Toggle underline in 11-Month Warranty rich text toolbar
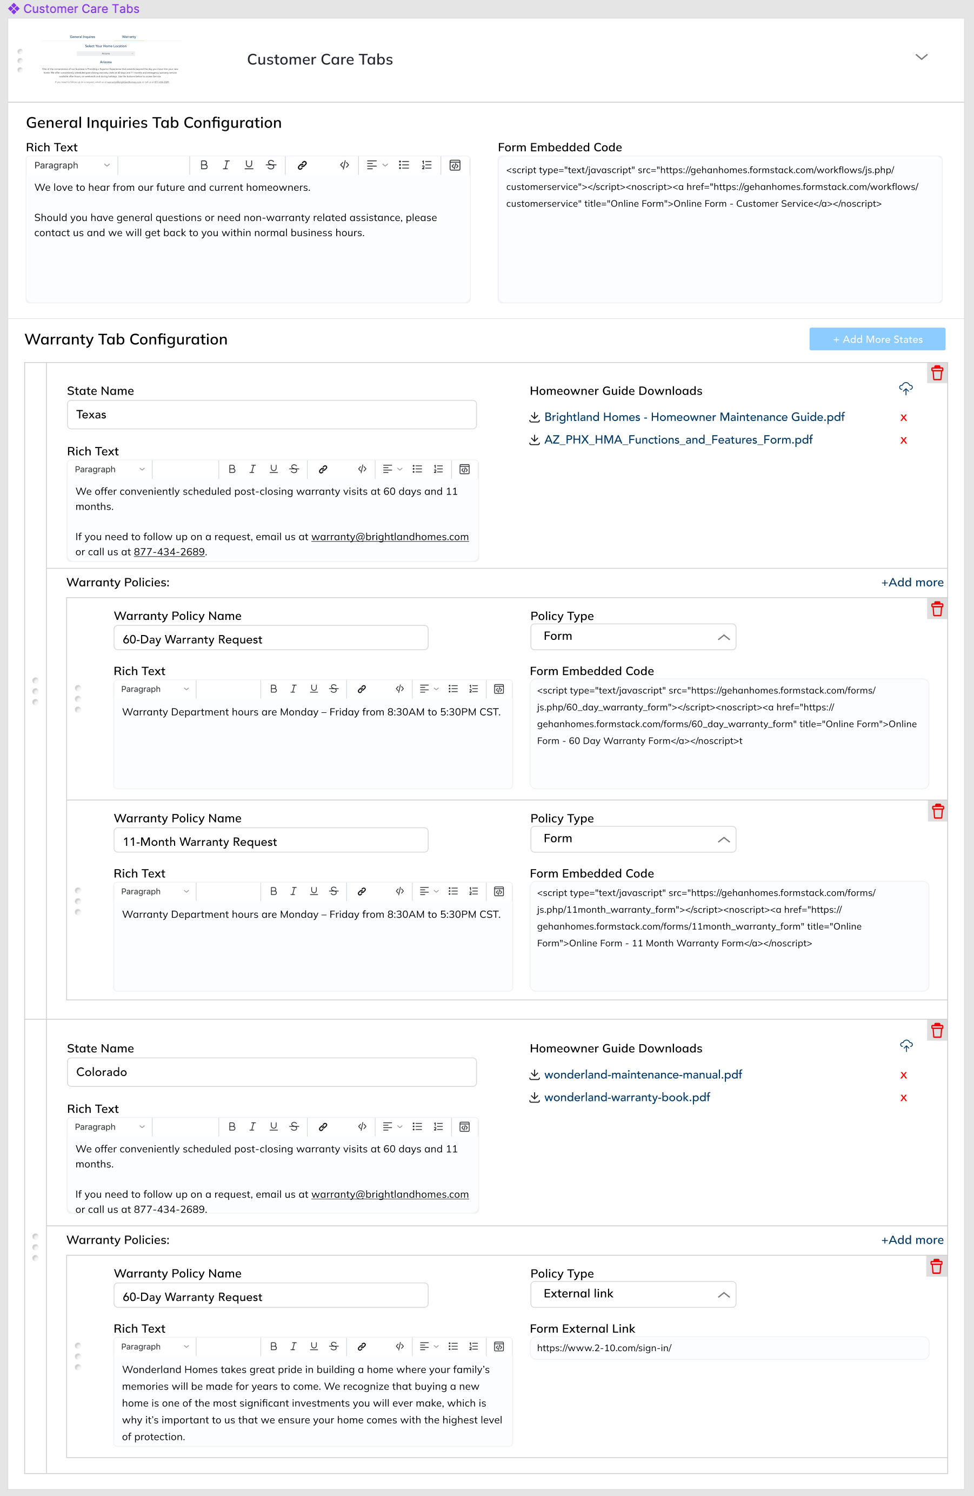Image resolution: width=974 pixels, height=1496 pixels. 314,891
